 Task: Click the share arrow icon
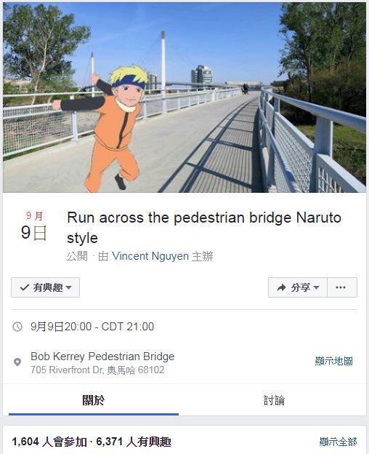281,287
